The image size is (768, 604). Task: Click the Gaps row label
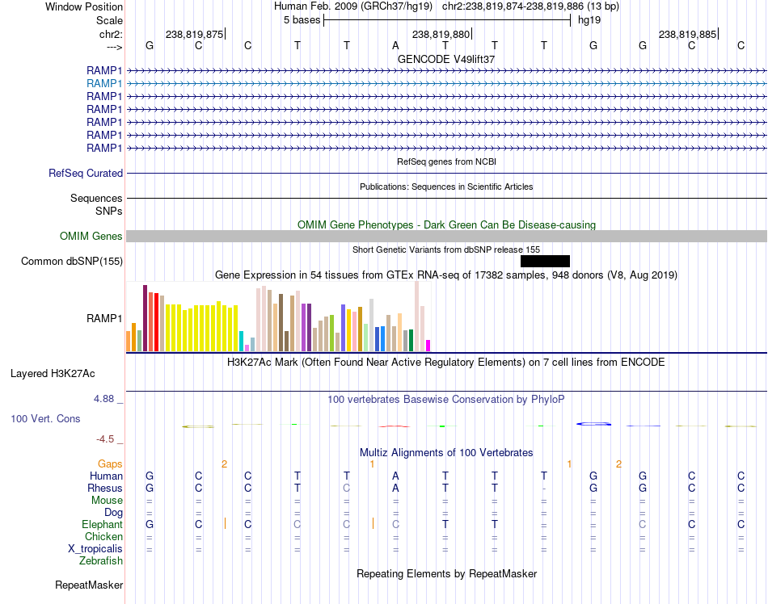click(110, 463)
